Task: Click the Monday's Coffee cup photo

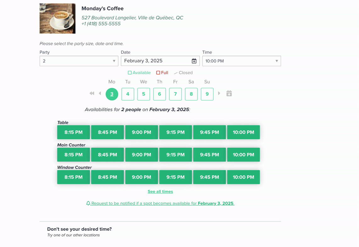Action: pyautogui.click(x=58, y=19)
